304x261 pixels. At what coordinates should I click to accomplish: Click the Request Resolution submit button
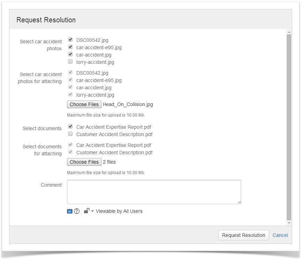click(x=243, y=235)
